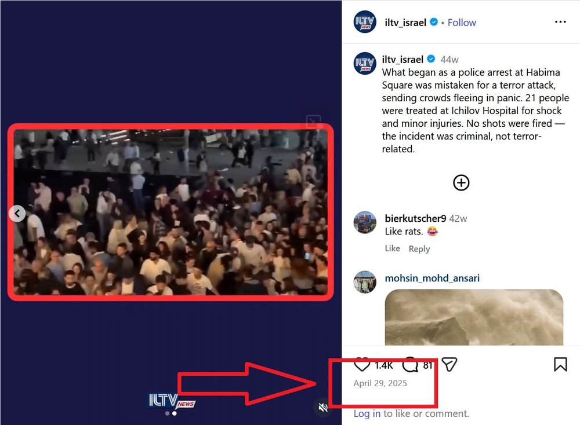Save post with bookmark icon
The height and width of the screenshot is (425, 580).
[x=560, y=364]
